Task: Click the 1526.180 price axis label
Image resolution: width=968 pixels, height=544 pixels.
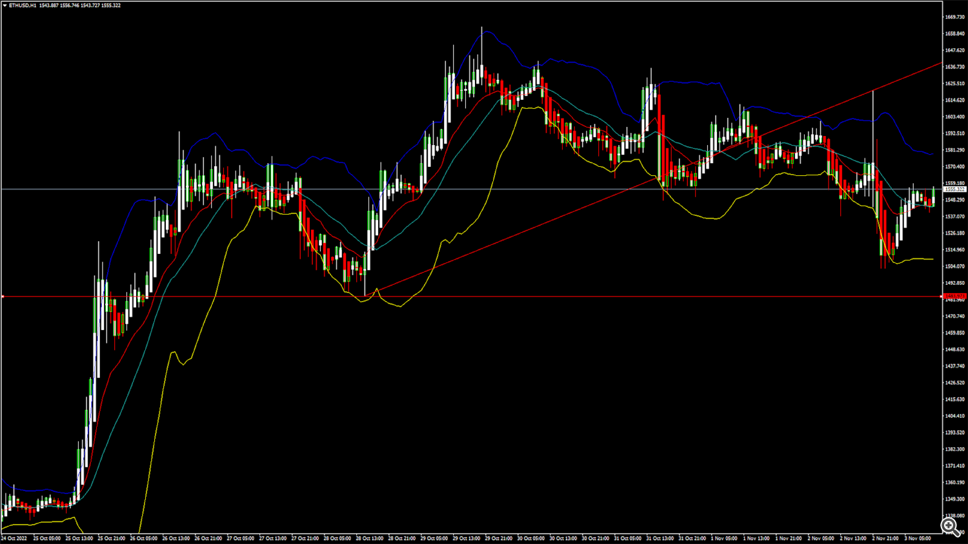Action: 954,233
